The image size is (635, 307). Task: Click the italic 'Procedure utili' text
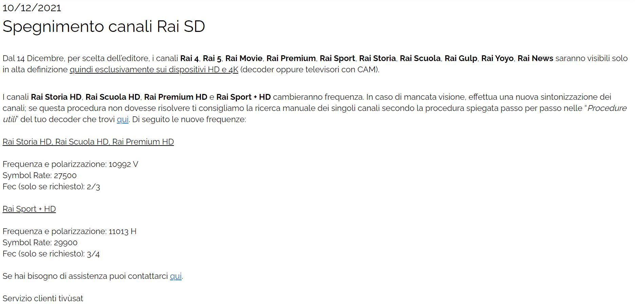pyautogui.click(x=607, y=108)
